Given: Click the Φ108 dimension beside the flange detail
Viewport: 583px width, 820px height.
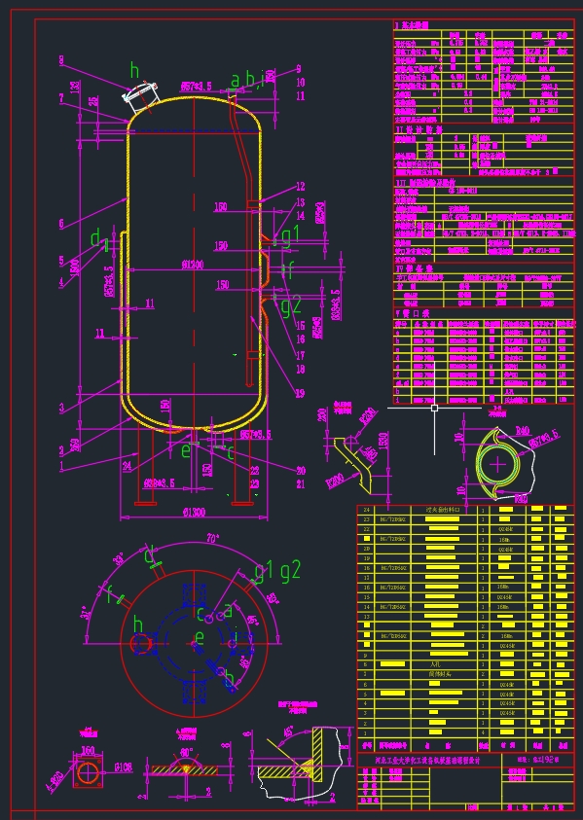Looking at the screenshot, I should (x=124, y=767).
